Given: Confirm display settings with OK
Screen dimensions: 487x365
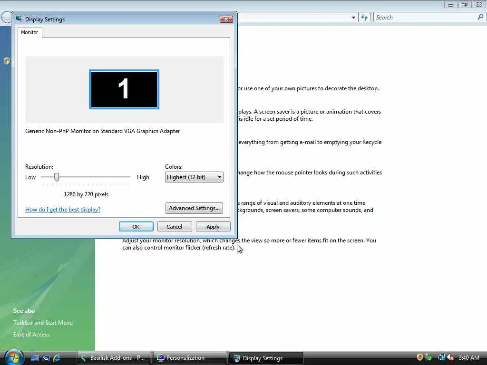Looking at the screenshot, I should click(x=136, y=227).
